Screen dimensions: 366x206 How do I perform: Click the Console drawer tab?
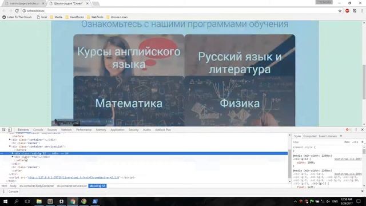[13, 192]
